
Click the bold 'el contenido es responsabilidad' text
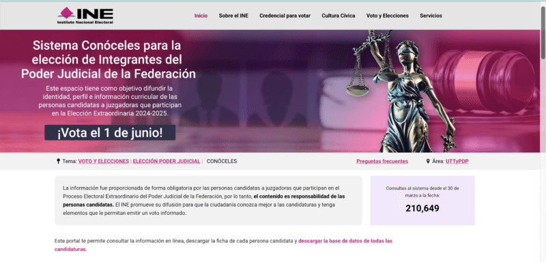[203, 201]
